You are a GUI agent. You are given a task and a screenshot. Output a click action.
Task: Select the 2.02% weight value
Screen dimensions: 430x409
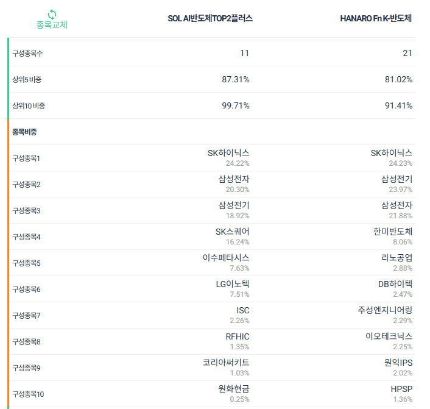(403, 373)
